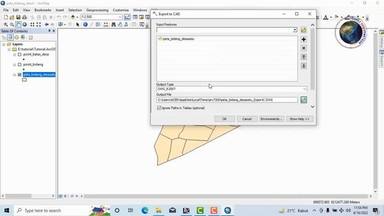Image resolution: width=384 pixels, height=216 pixels.
Task: Open the View menu
Action: point(26,10)
